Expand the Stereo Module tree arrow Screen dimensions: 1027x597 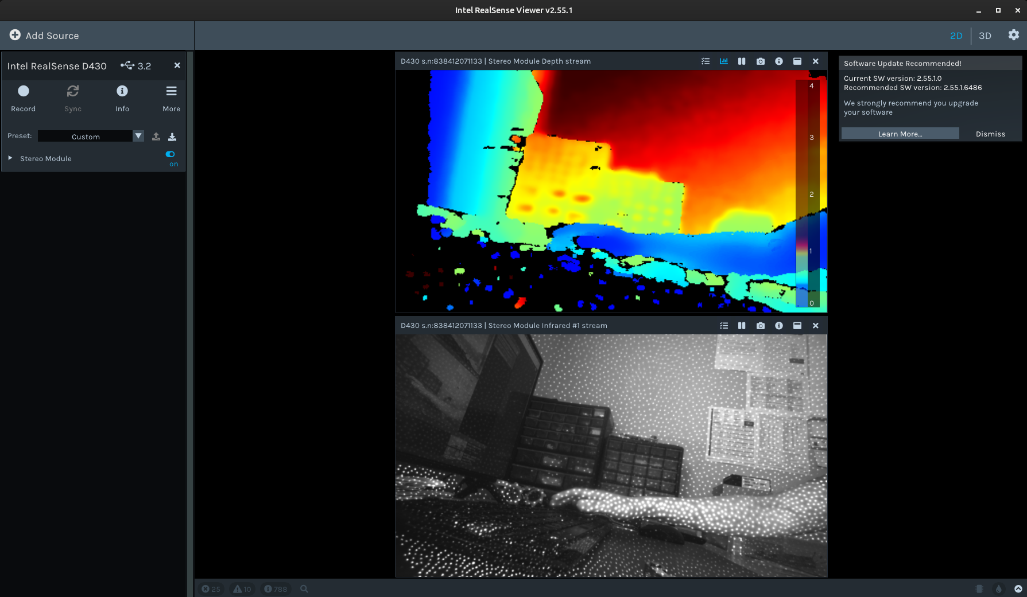pos(10,158)
